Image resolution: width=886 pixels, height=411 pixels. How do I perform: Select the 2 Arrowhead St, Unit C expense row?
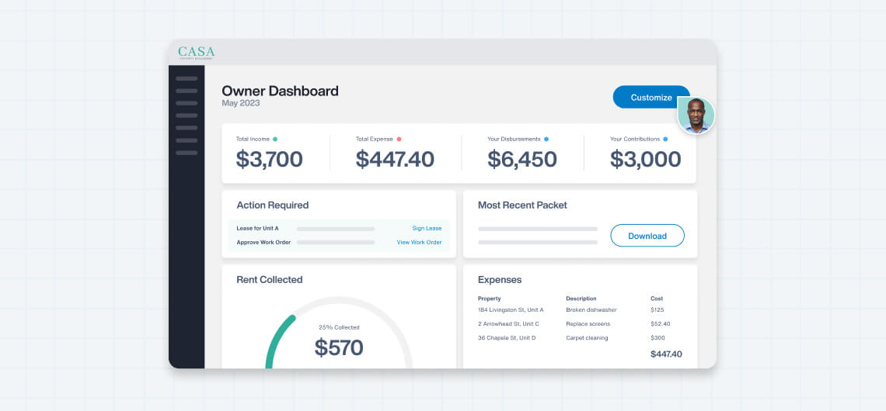[508, 324]
